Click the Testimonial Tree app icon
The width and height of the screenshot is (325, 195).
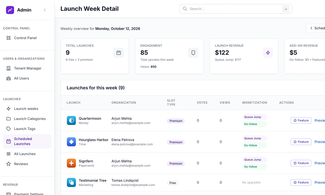click(x=71, y=182)
